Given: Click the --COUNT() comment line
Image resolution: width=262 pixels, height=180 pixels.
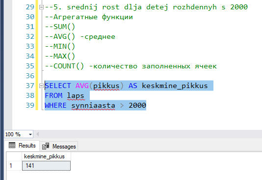Looking at the screenshot, I should [131, 66].
